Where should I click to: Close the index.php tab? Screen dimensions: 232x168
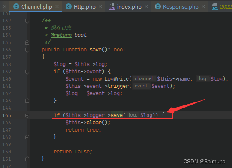tap(146, 6)
